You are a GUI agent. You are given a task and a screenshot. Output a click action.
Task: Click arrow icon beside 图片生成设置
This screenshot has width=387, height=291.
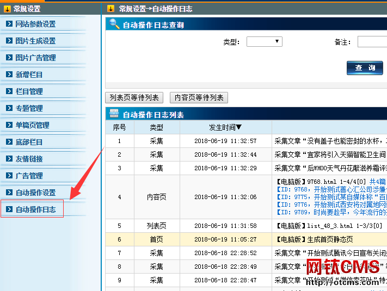coord(9,41)
